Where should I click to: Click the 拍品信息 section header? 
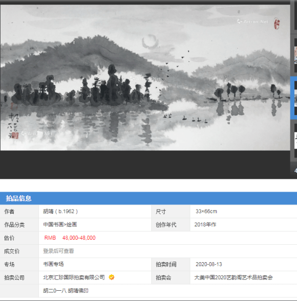18,198
